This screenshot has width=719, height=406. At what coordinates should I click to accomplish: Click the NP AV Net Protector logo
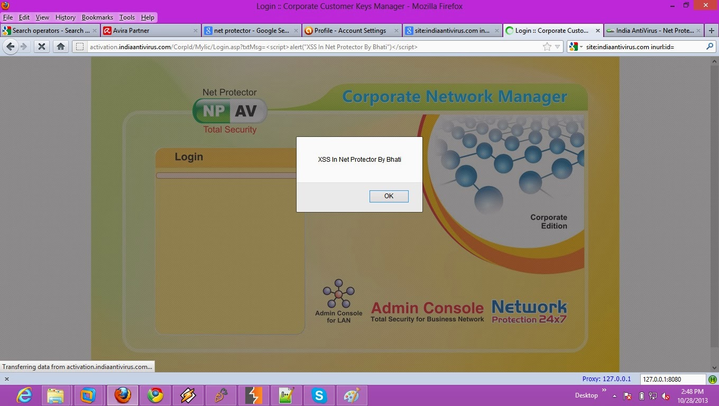tap(229, 111)
